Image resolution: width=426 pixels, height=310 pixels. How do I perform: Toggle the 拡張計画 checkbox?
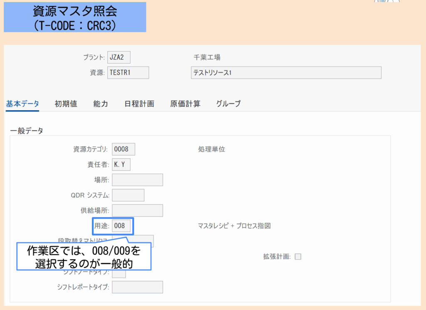pyautogui.click(x=298, y=256)
